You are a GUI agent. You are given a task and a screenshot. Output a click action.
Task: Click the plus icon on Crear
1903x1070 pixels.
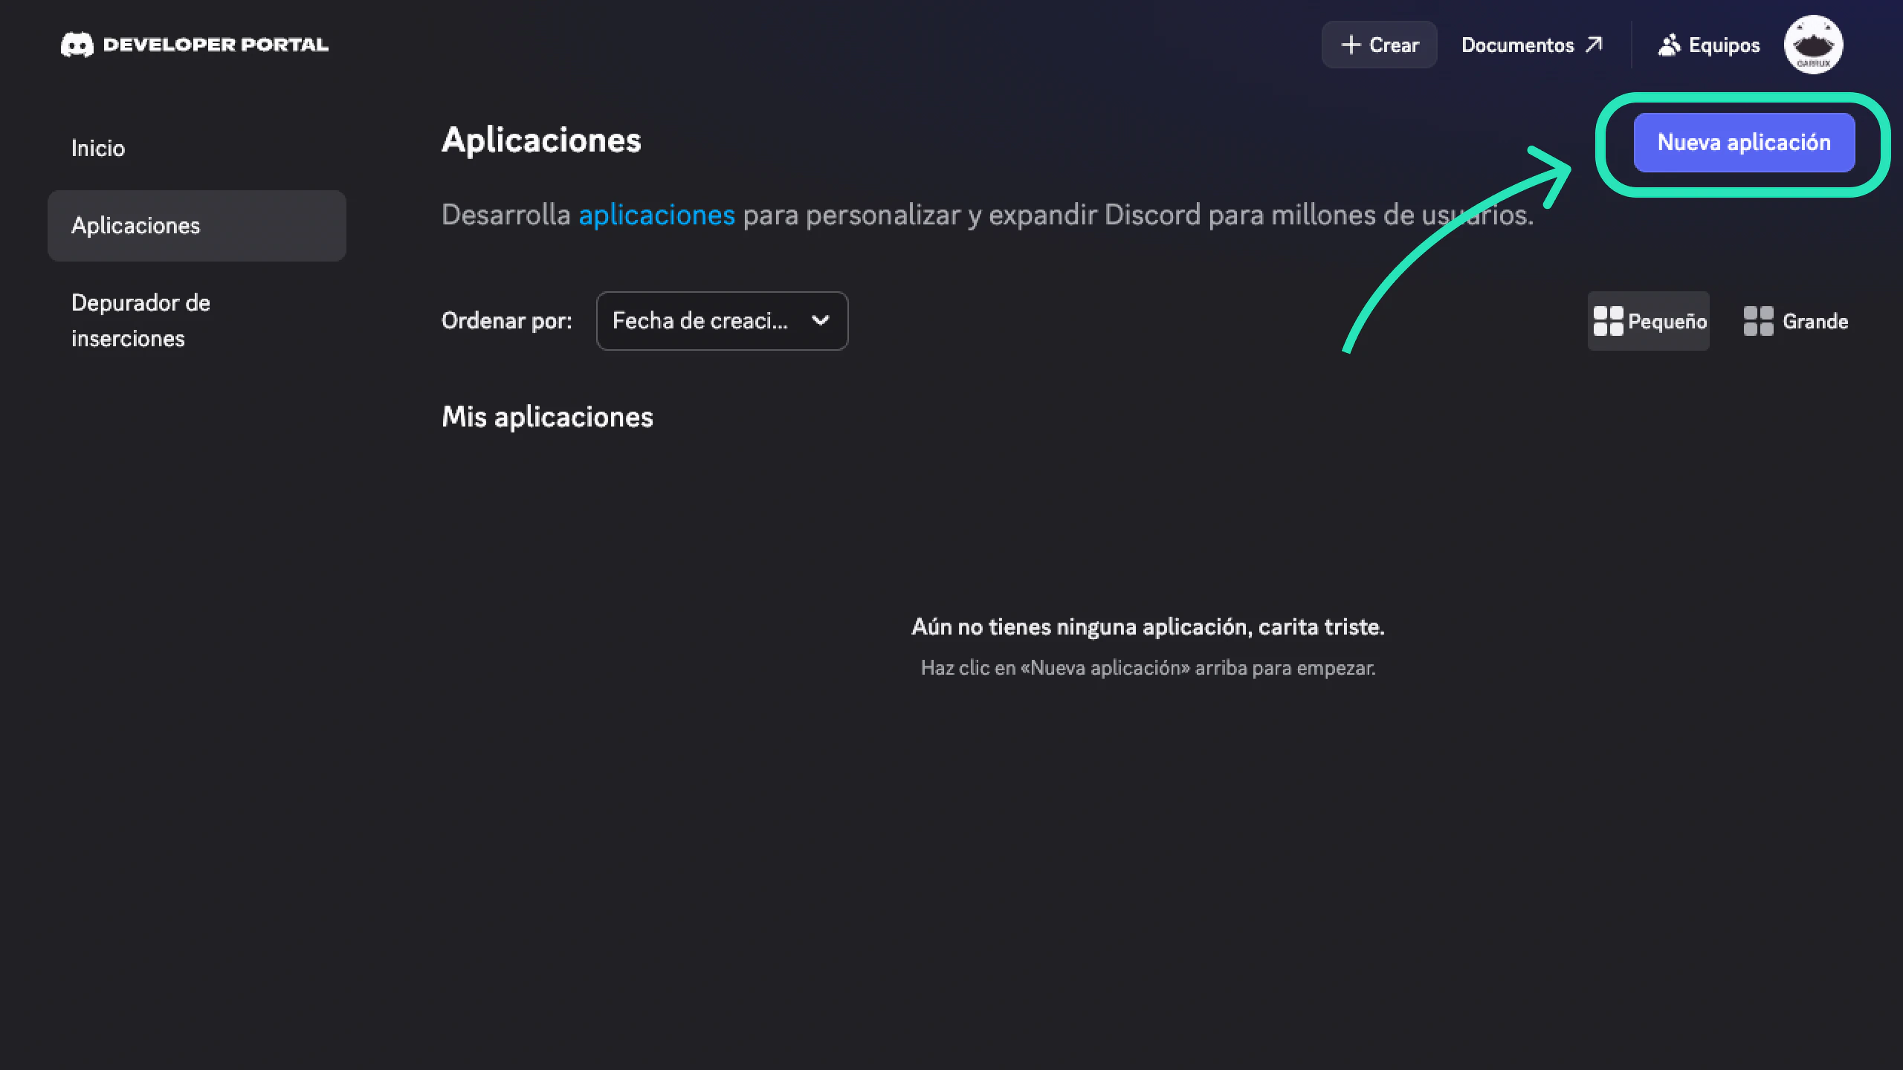point(1351,45)
